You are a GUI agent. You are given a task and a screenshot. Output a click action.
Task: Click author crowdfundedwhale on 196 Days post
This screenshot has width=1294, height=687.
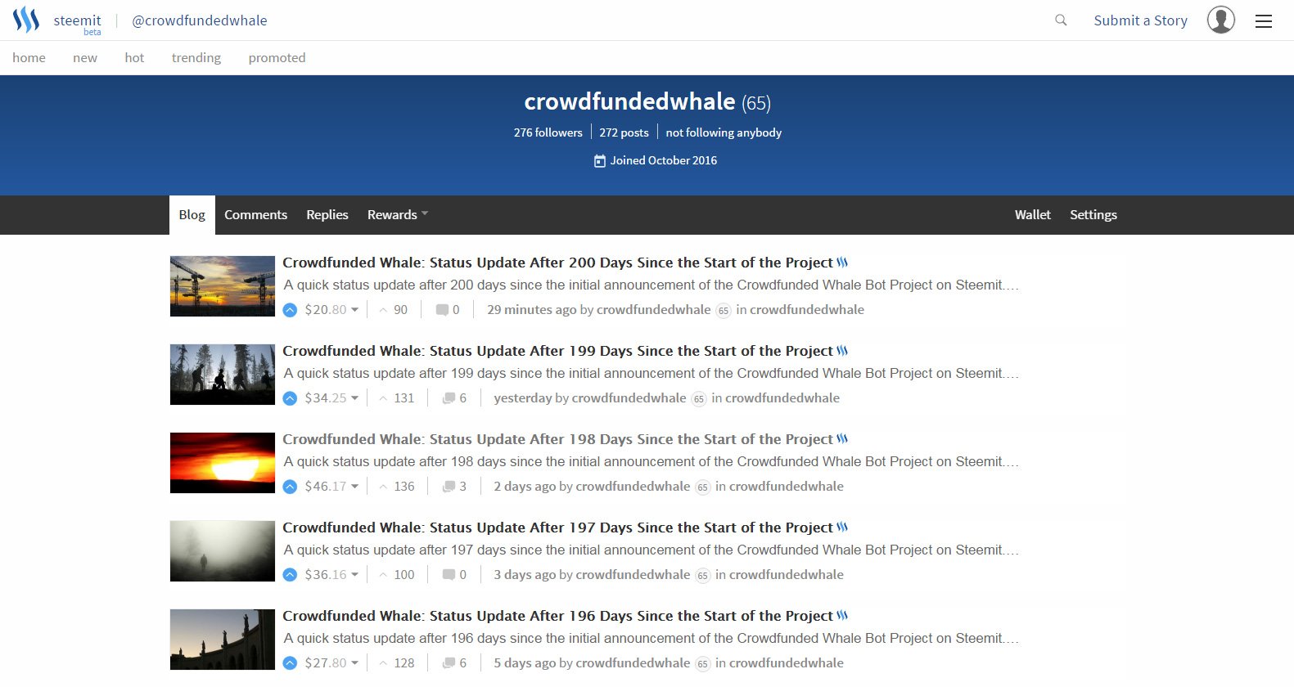click(x=633, y=663)
